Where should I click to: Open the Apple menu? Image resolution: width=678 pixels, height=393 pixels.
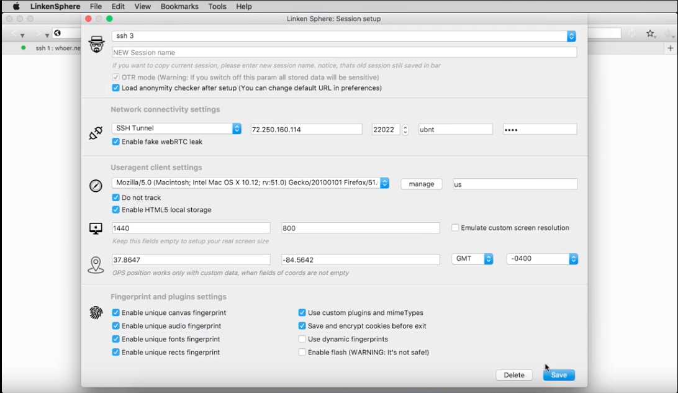(16, 6)
